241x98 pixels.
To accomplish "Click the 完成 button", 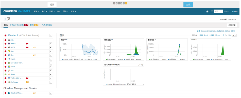I will point(188,5).
